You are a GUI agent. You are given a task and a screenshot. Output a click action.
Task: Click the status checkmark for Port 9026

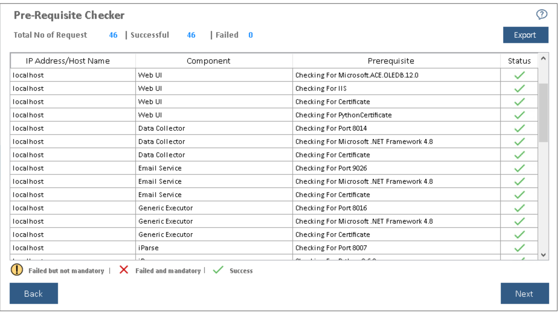520,168
